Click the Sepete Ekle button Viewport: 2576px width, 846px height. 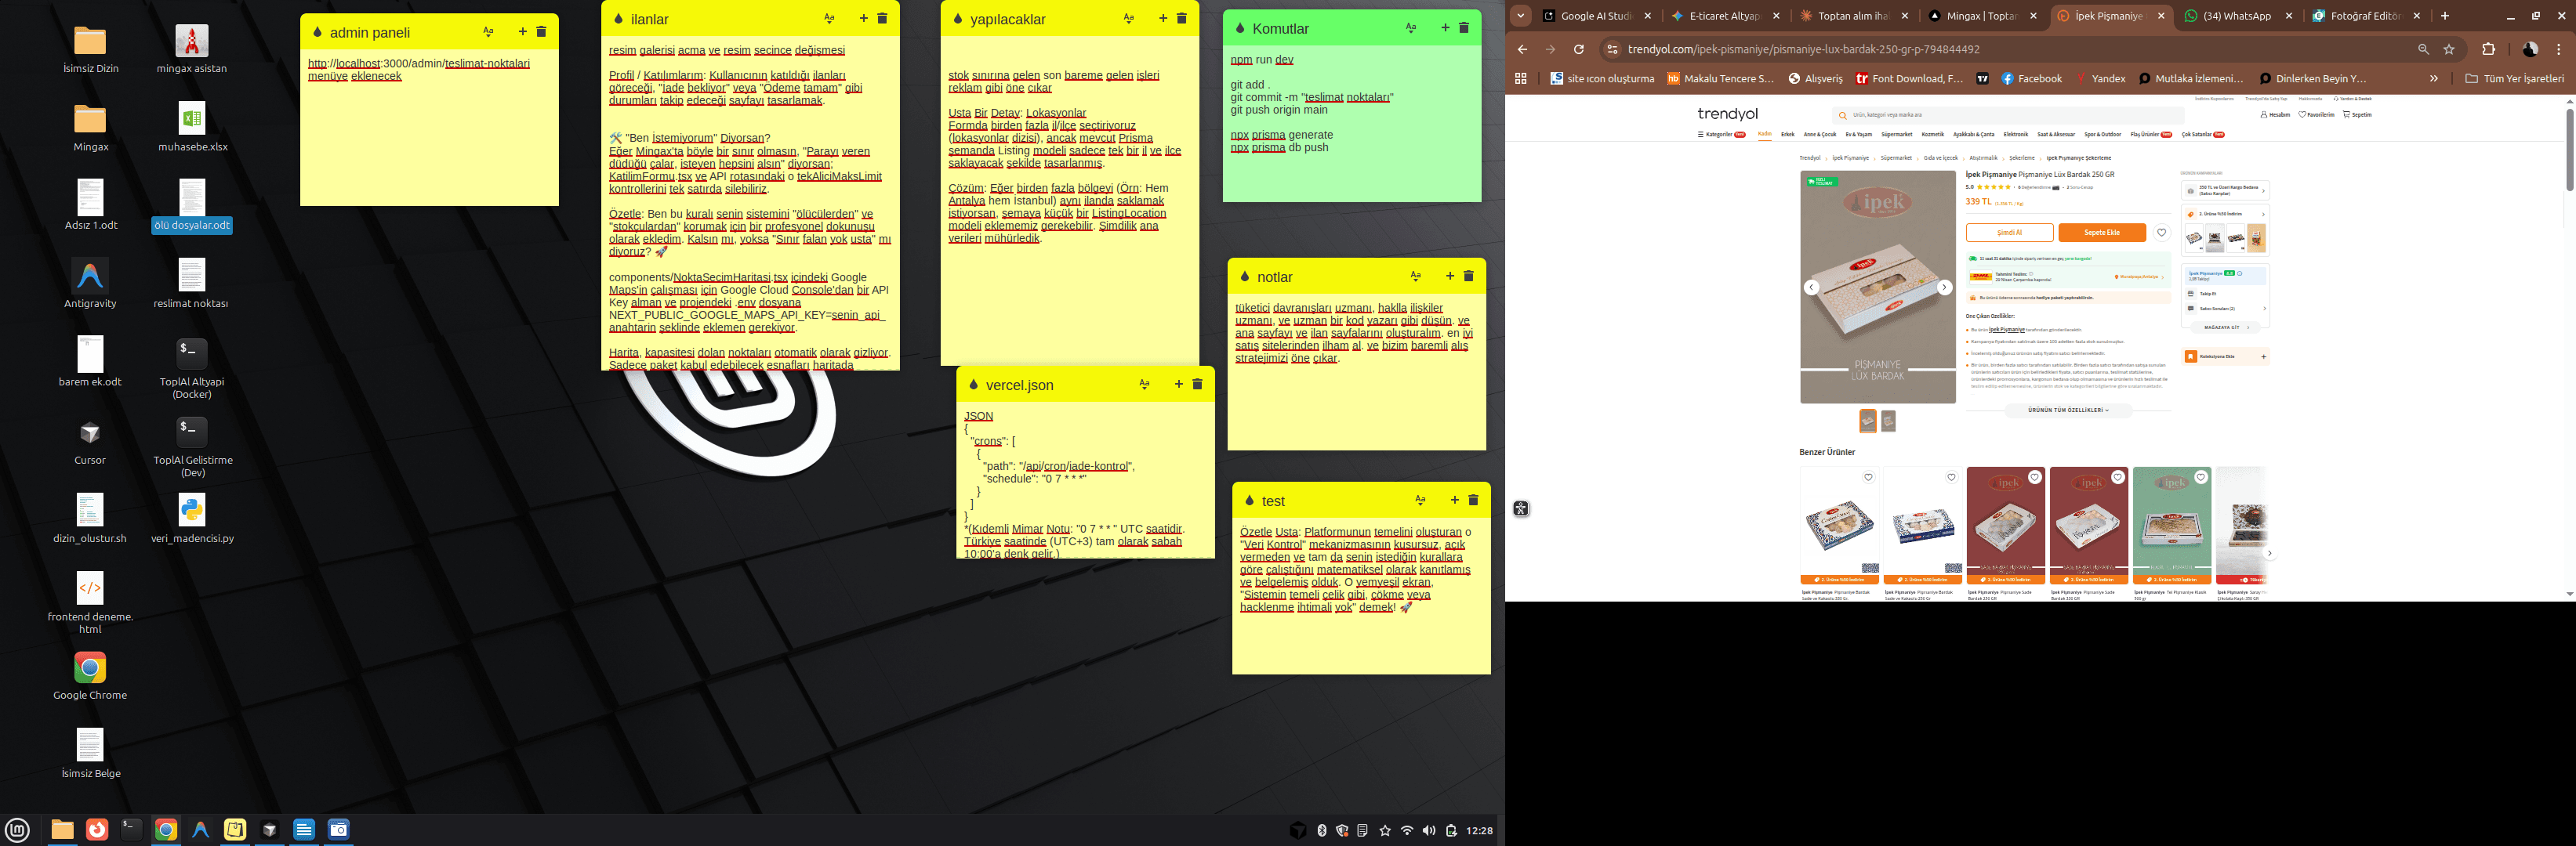(2102, 233)
